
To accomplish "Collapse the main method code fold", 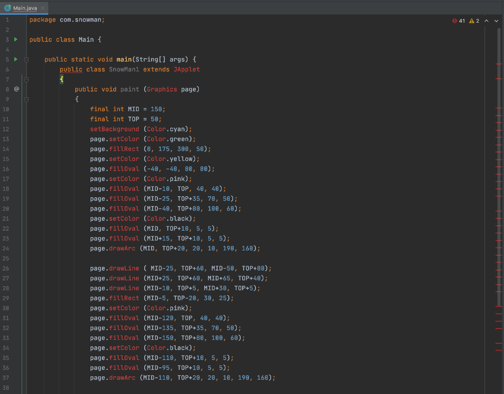I will tap(27, 59).
